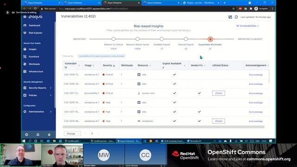297x167 pixels.
Task: Go to page 1 in pagination
Action: coord(92,134)
